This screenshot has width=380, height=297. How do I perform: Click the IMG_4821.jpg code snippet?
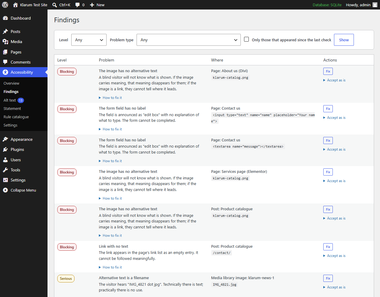(225, 285)
